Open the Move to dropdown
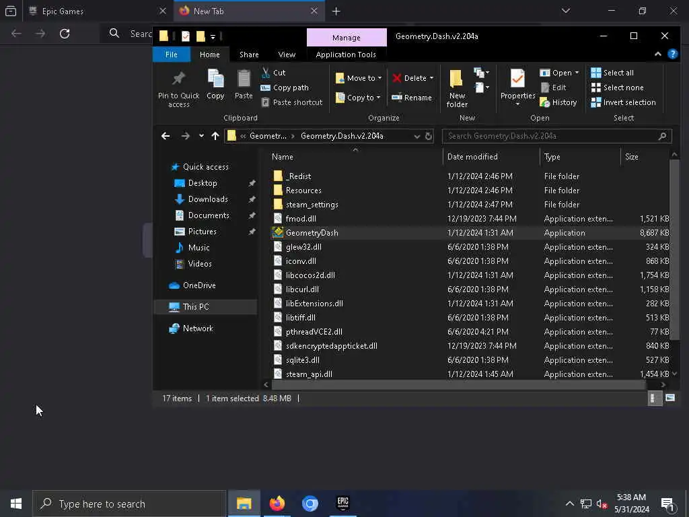Screen dimensions: 689x517 click(359, 78)
